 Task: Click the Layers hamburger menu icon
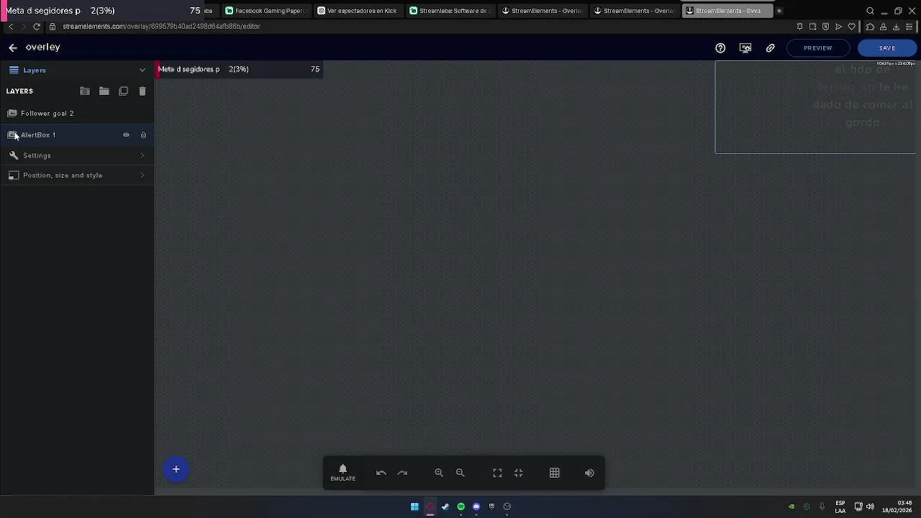click(14, 71)
